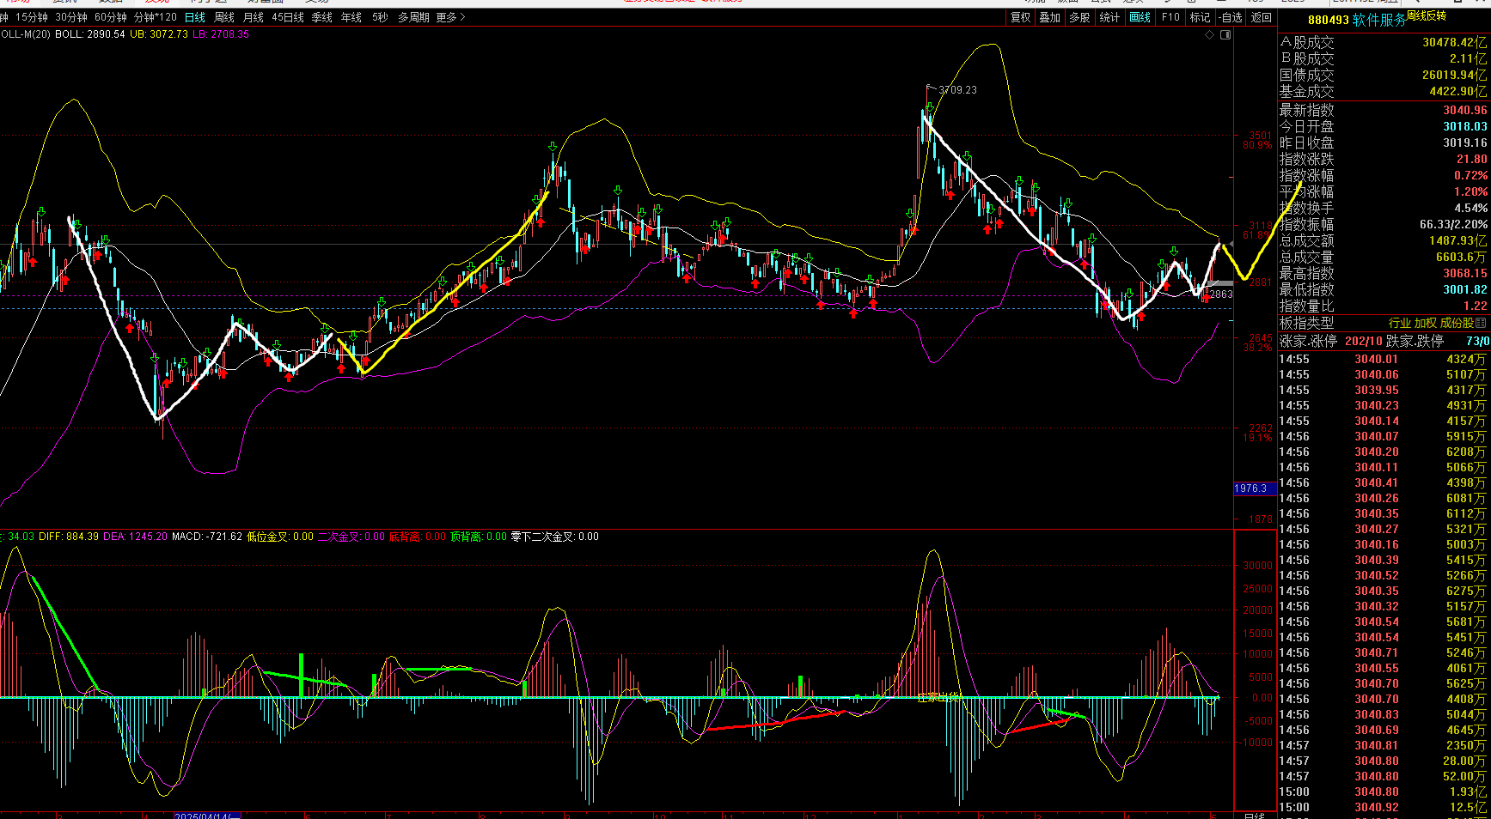
Task: Select the 季线 quarterly period tab
Action: 322,17
